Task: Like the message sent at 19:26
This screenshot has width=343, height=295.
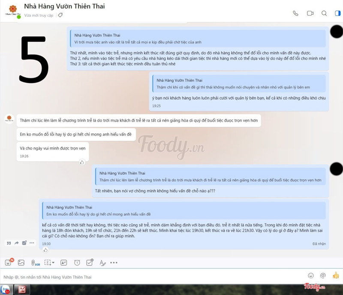Action: coord(82,162)
